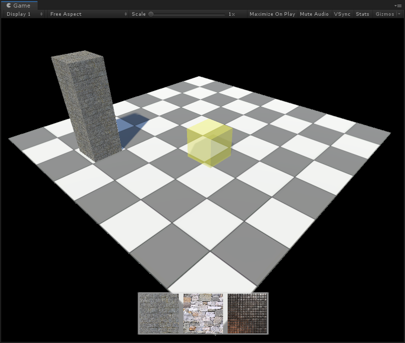Switch to the Game tab

point(19,6)
